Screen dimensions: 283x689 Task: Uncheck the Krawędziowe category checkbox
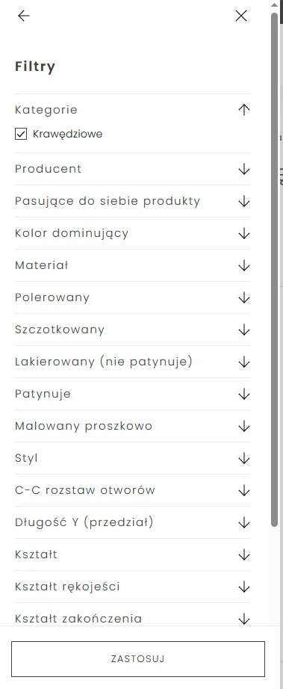[21, 134]
